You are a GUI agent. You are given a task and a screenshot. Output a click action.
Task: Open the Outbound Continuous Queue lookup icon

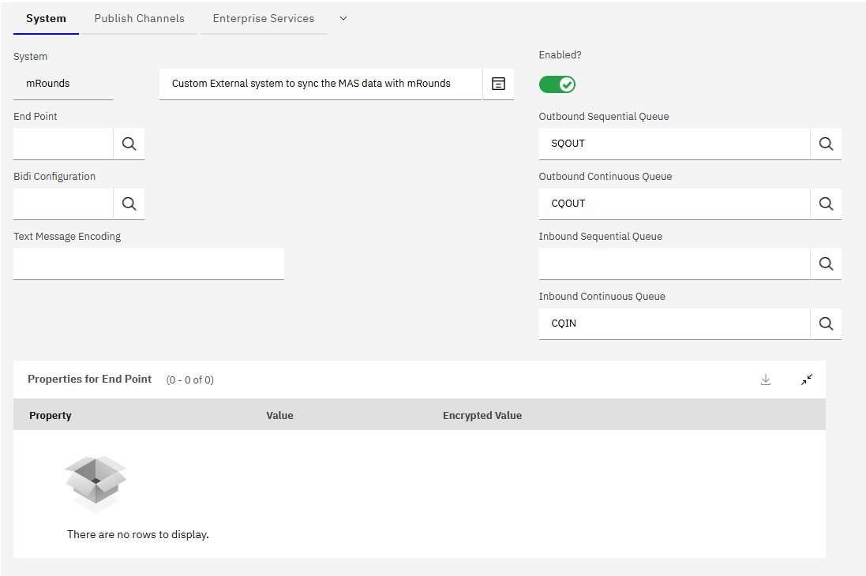[826, 204]
